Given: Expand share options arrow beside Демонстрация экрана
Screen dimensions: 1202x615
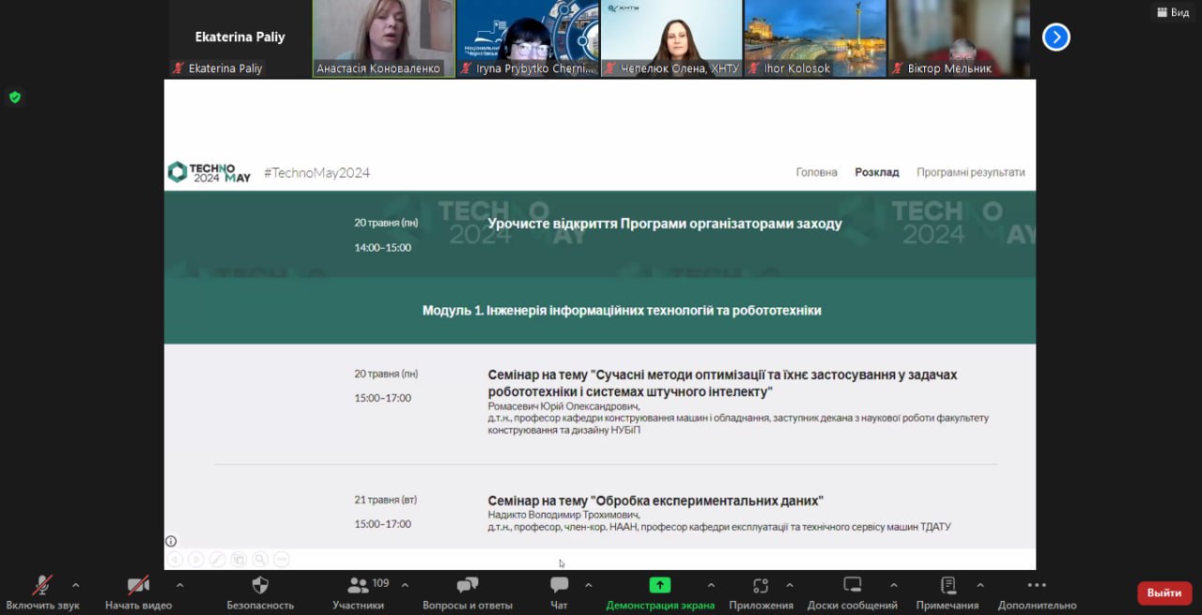Looking at the screenshot, I should point(711,584).
